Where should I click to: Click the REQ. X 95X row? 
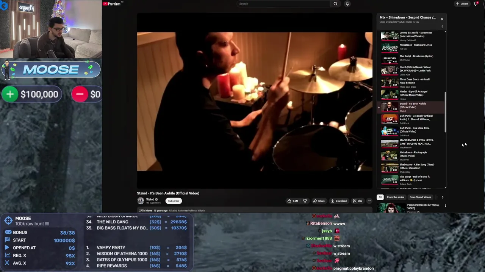tap(40, 255)
